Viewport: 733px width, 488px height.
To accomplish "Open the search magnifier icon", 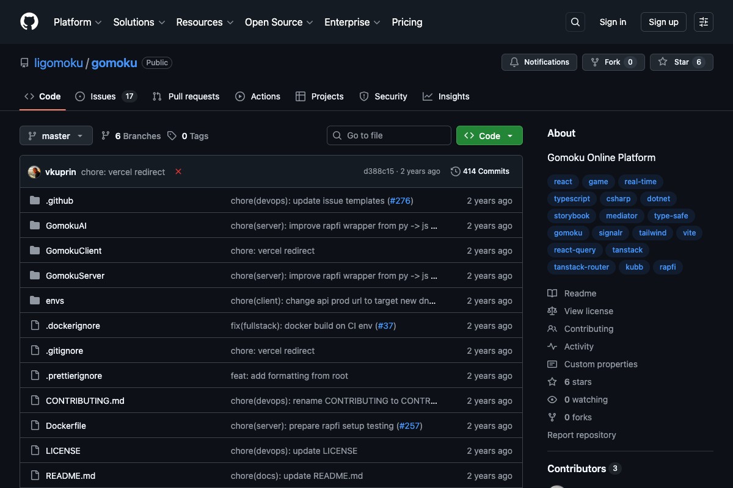I will click(575, 22).
